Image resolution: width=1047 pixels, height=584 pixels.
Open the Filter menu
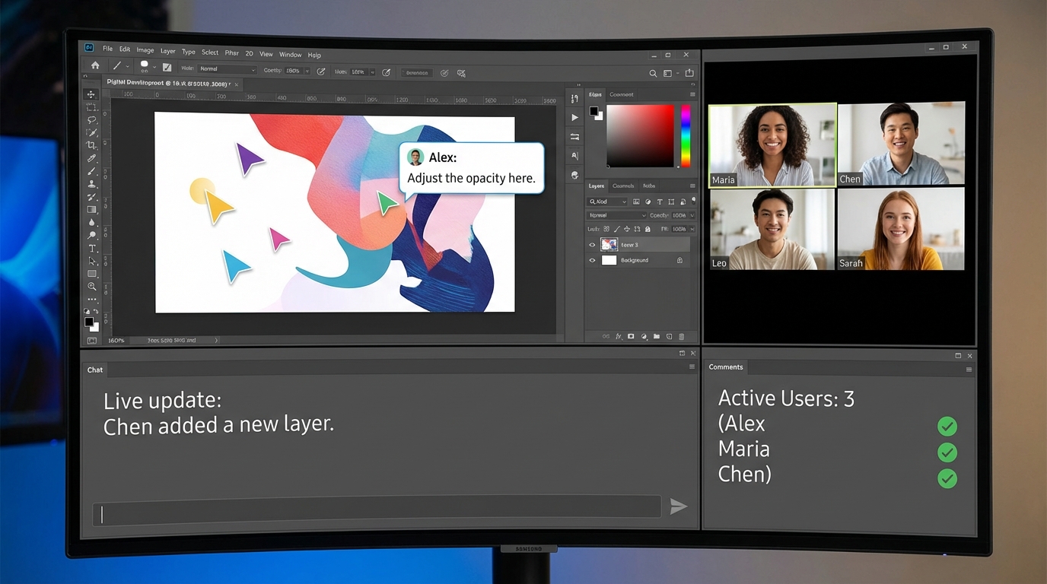(232, 52)
